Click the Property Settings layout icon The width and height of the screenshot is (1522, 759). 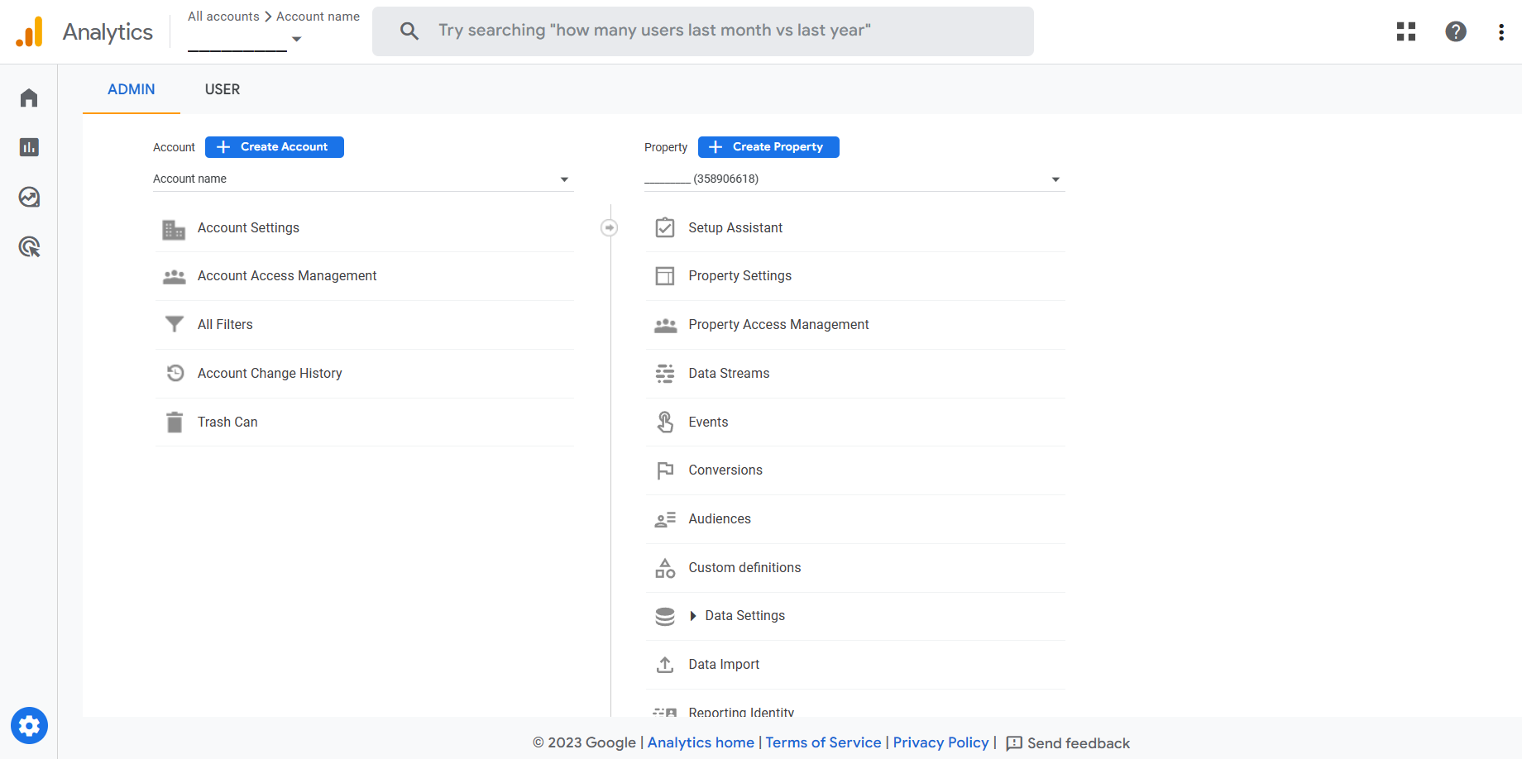[665, 276]
